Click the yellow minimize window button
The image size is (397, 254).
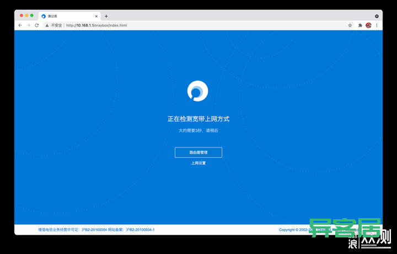coord(26,15)
